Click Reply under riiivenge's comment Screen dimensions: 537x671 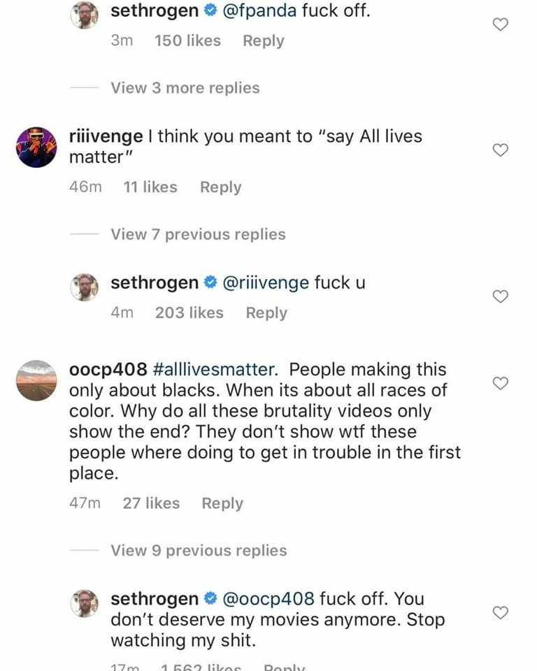click(x=220, y=187)
